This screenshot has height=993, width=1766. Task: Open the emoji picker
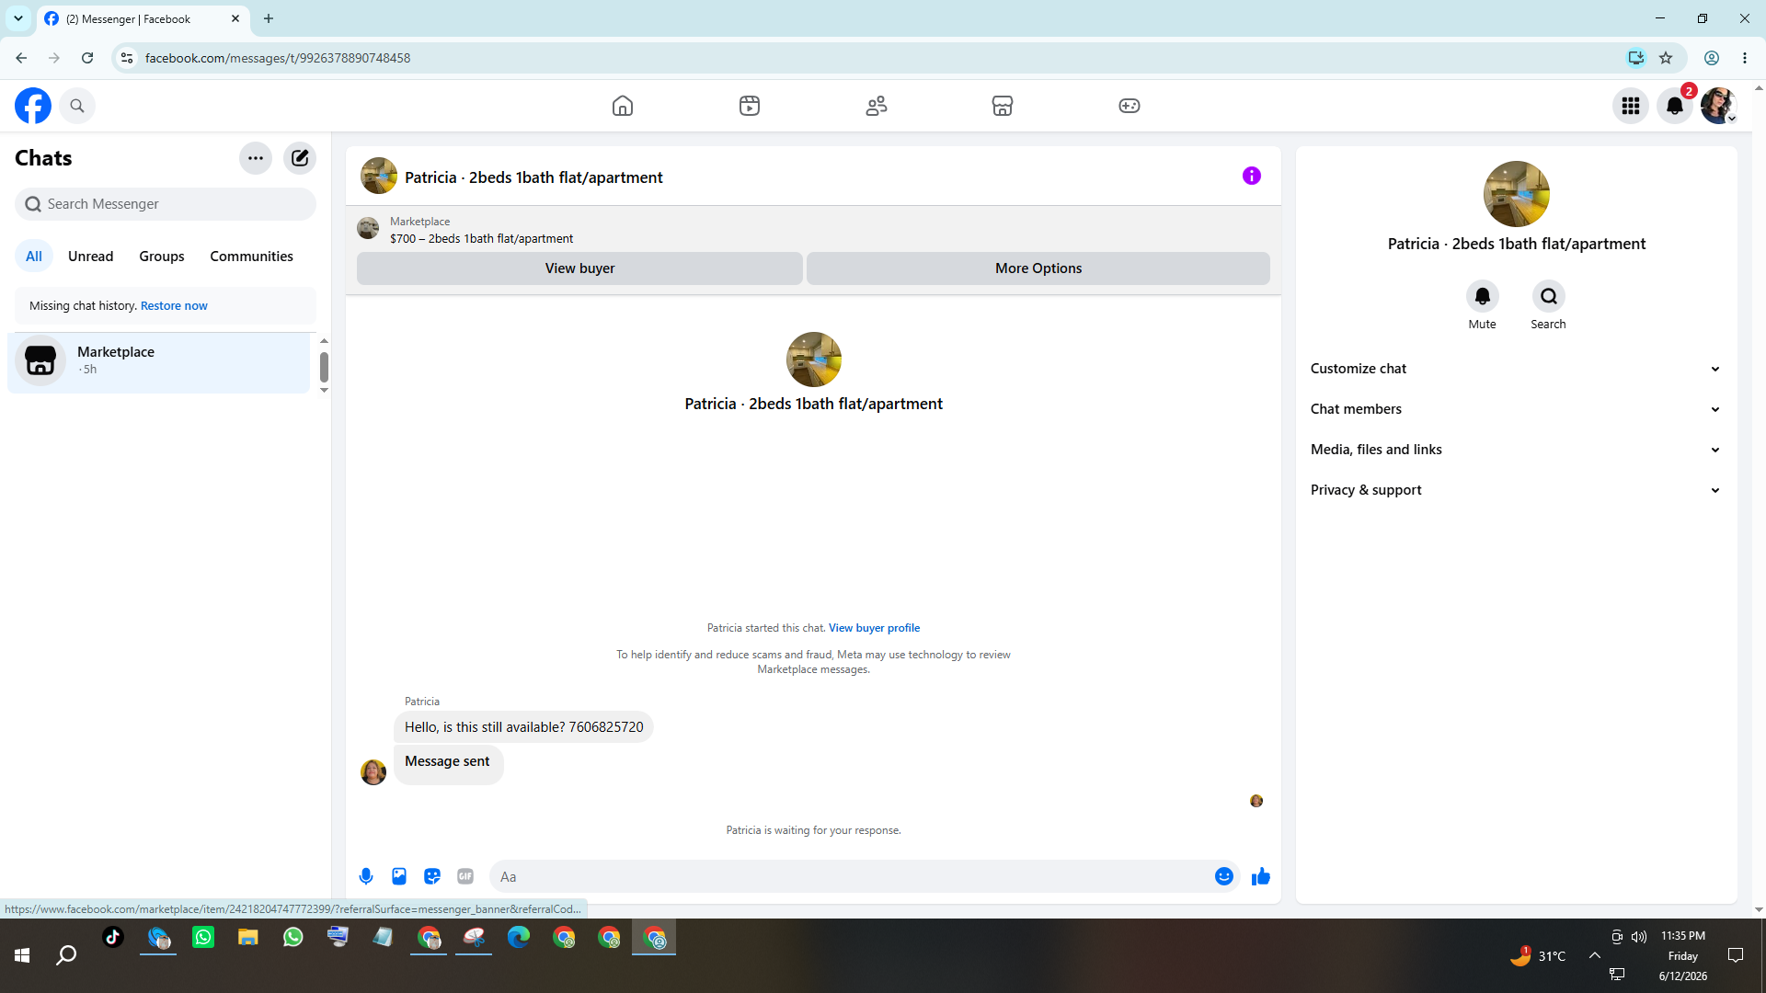pyautogui.click(x=1224, y=877)
